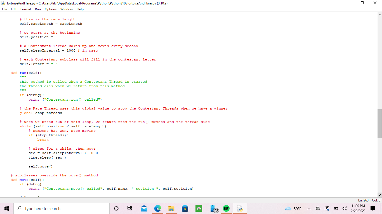Viewport: 382px width, 214px height.
Task: Open the clock showing 11:00 PM
Action: [358, 208]
